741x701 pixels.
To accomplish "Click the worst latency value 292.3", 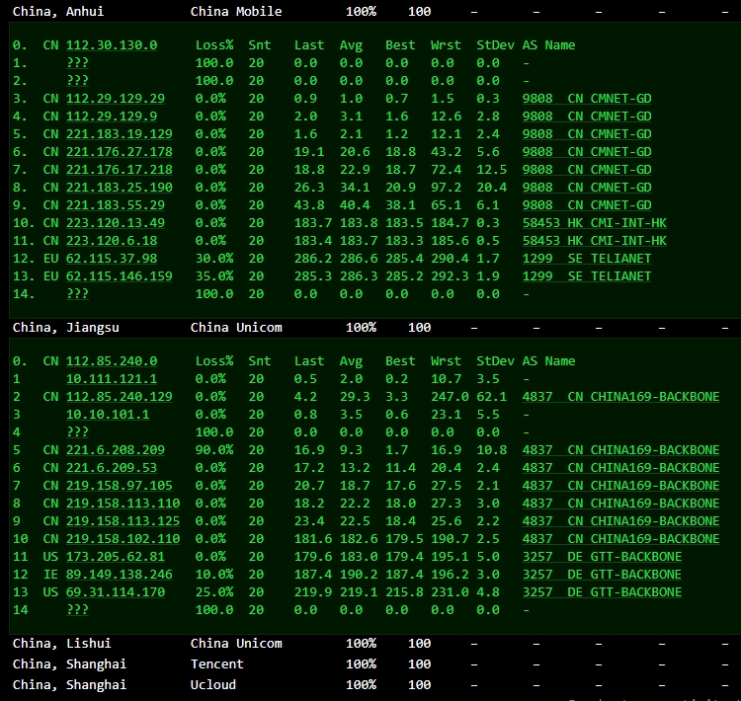I will [x=450, y=276].
